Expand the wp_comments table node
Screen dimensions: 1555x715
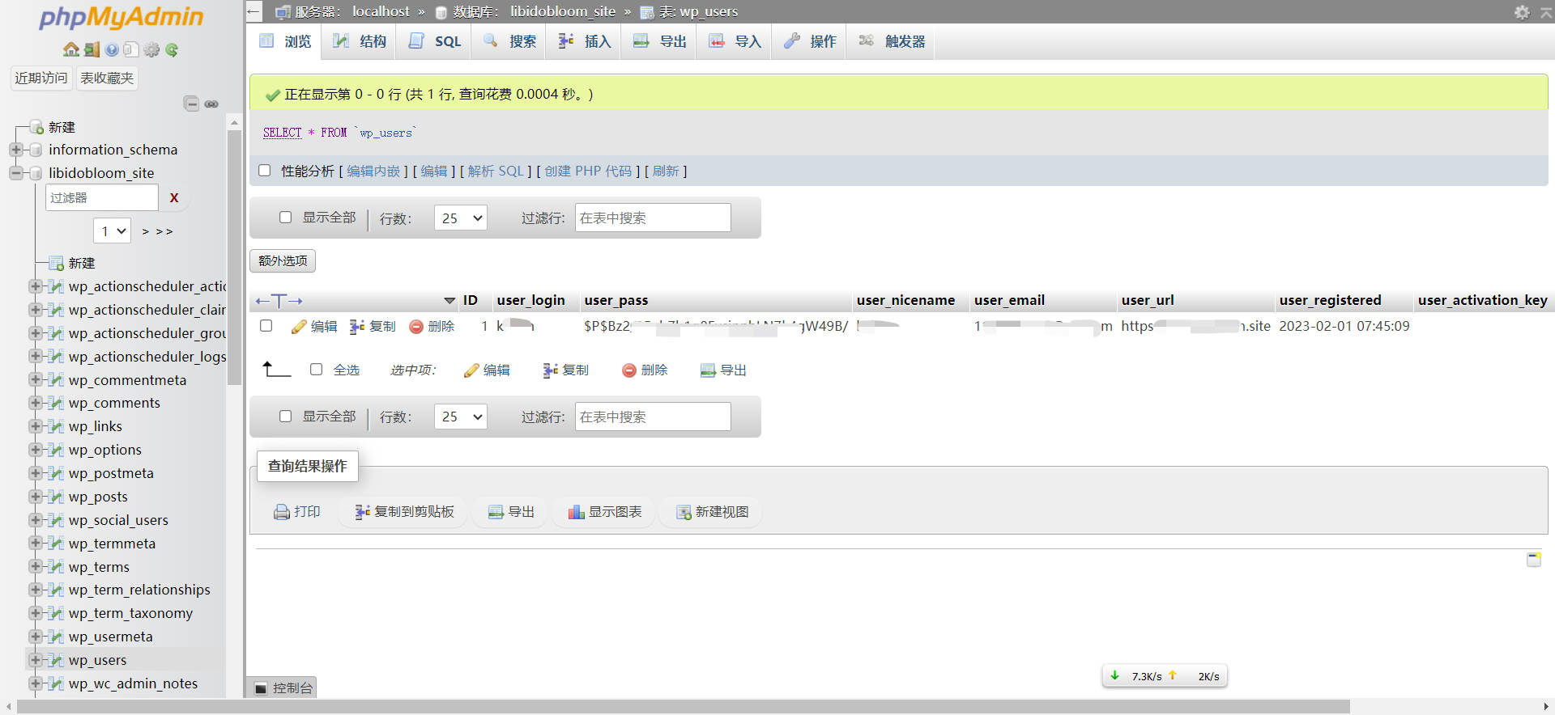tap(35, 403)
